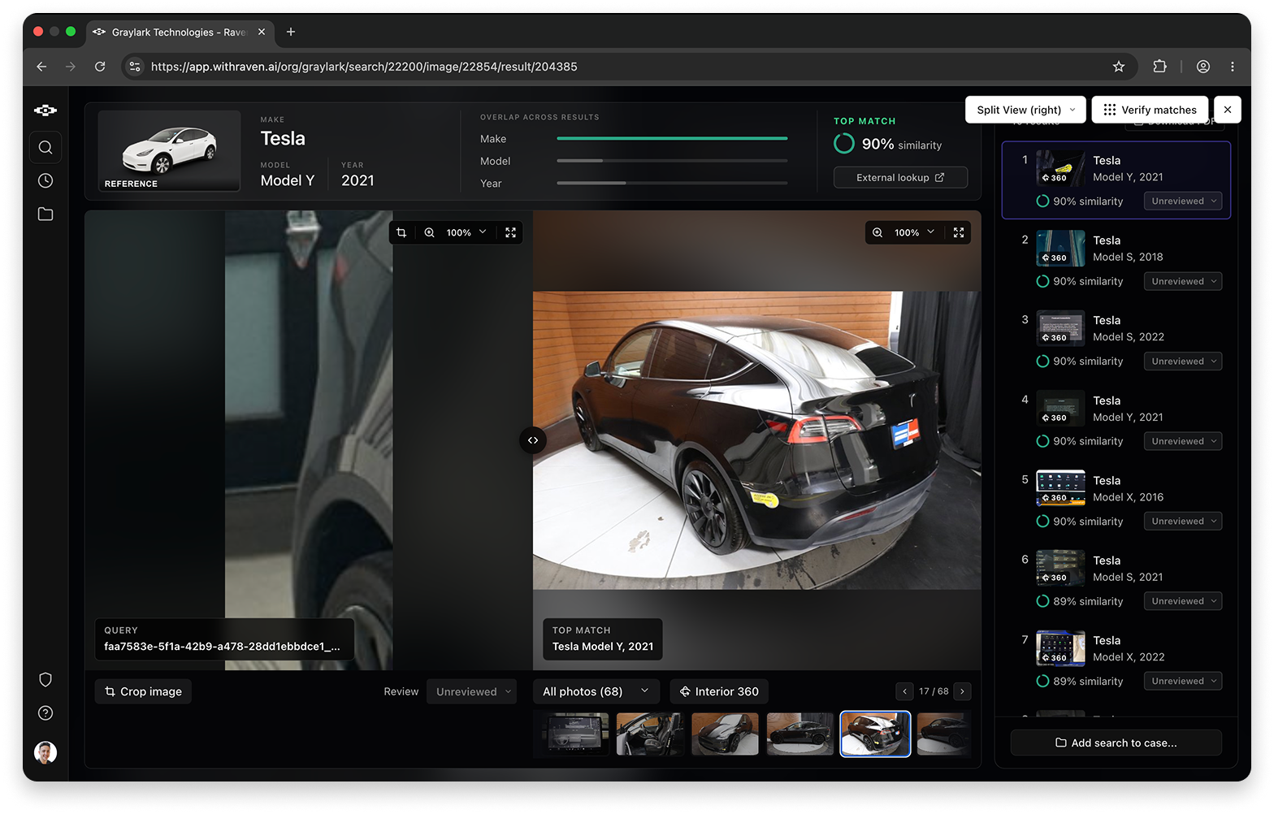
Task: Go back in browser history
Action: pyautogui.click(x=41, y=67)
